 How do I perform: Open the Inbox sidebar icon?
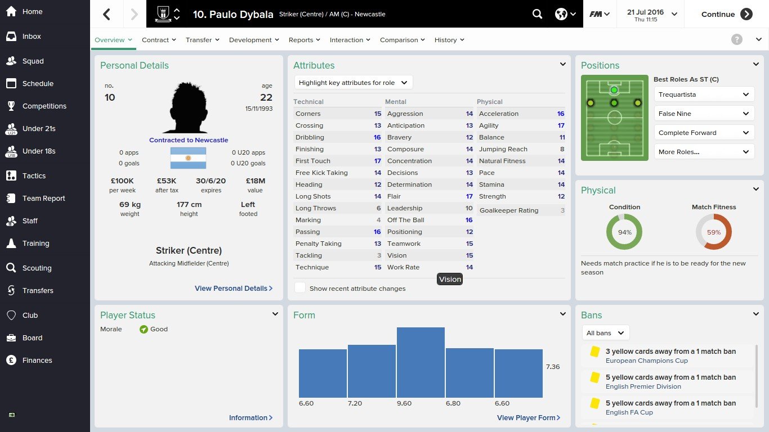point(11,37)
